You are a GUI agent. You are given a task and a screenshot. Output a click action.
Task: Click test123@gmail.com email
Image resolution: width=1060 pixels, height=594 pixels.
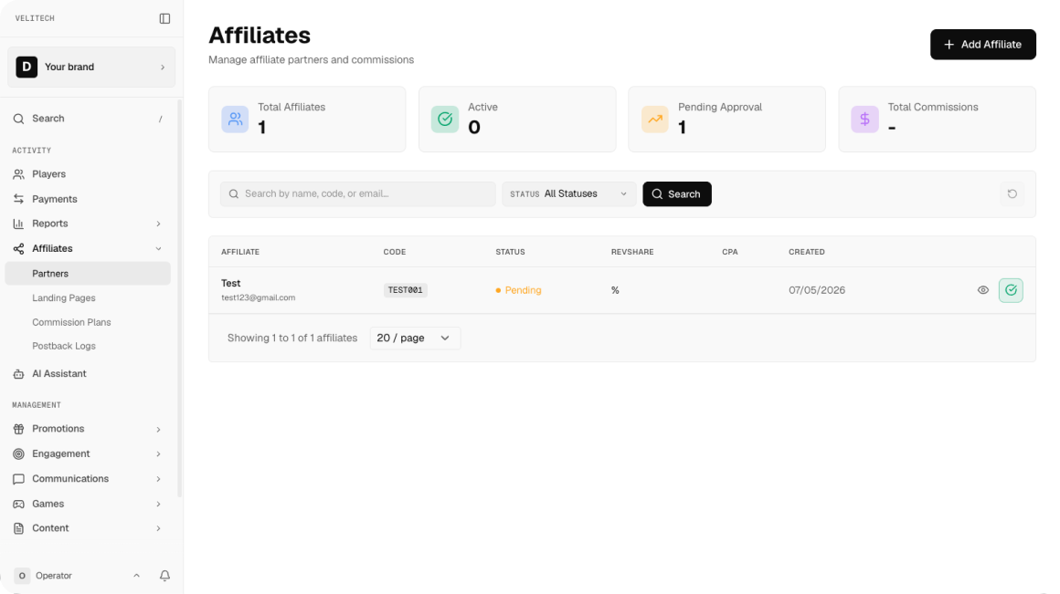tap(259, 297)
